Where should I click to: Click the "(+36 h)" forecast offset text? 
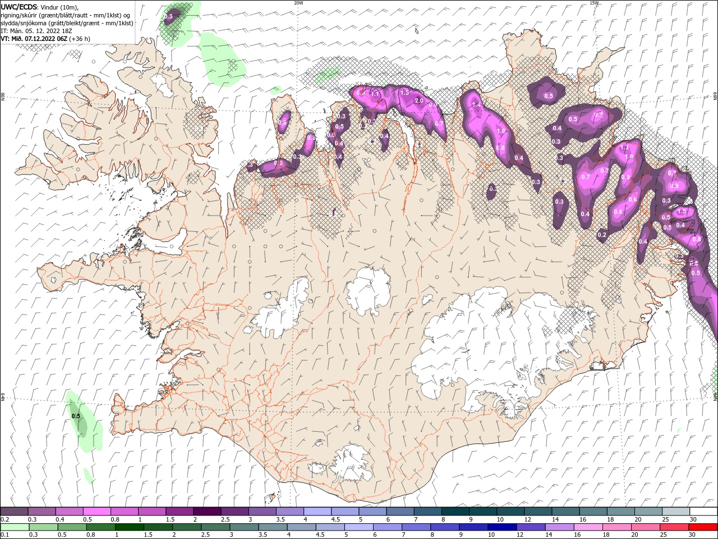point(80,39)
